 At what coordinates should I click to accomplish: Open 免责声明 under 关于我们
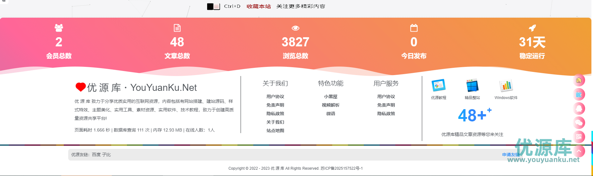(x=275, y=105)
